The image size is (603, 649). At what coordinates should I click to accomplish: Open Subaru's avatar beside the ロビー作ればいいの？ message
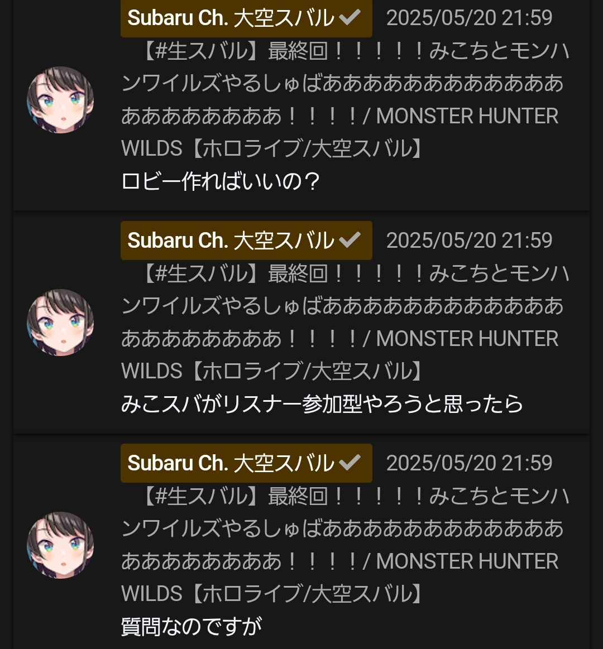(60, 100)
